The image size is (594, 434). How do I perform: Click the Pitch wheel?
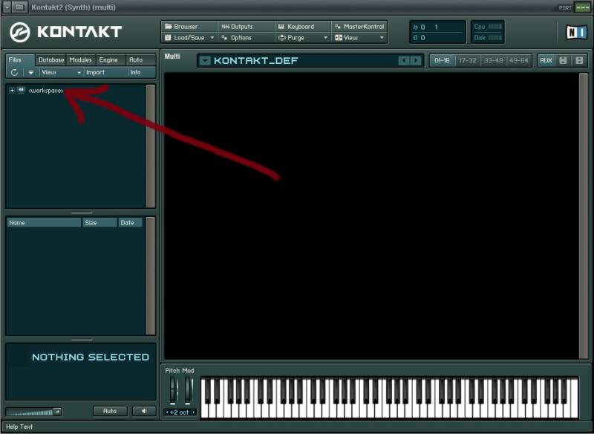tap(174, 390)
